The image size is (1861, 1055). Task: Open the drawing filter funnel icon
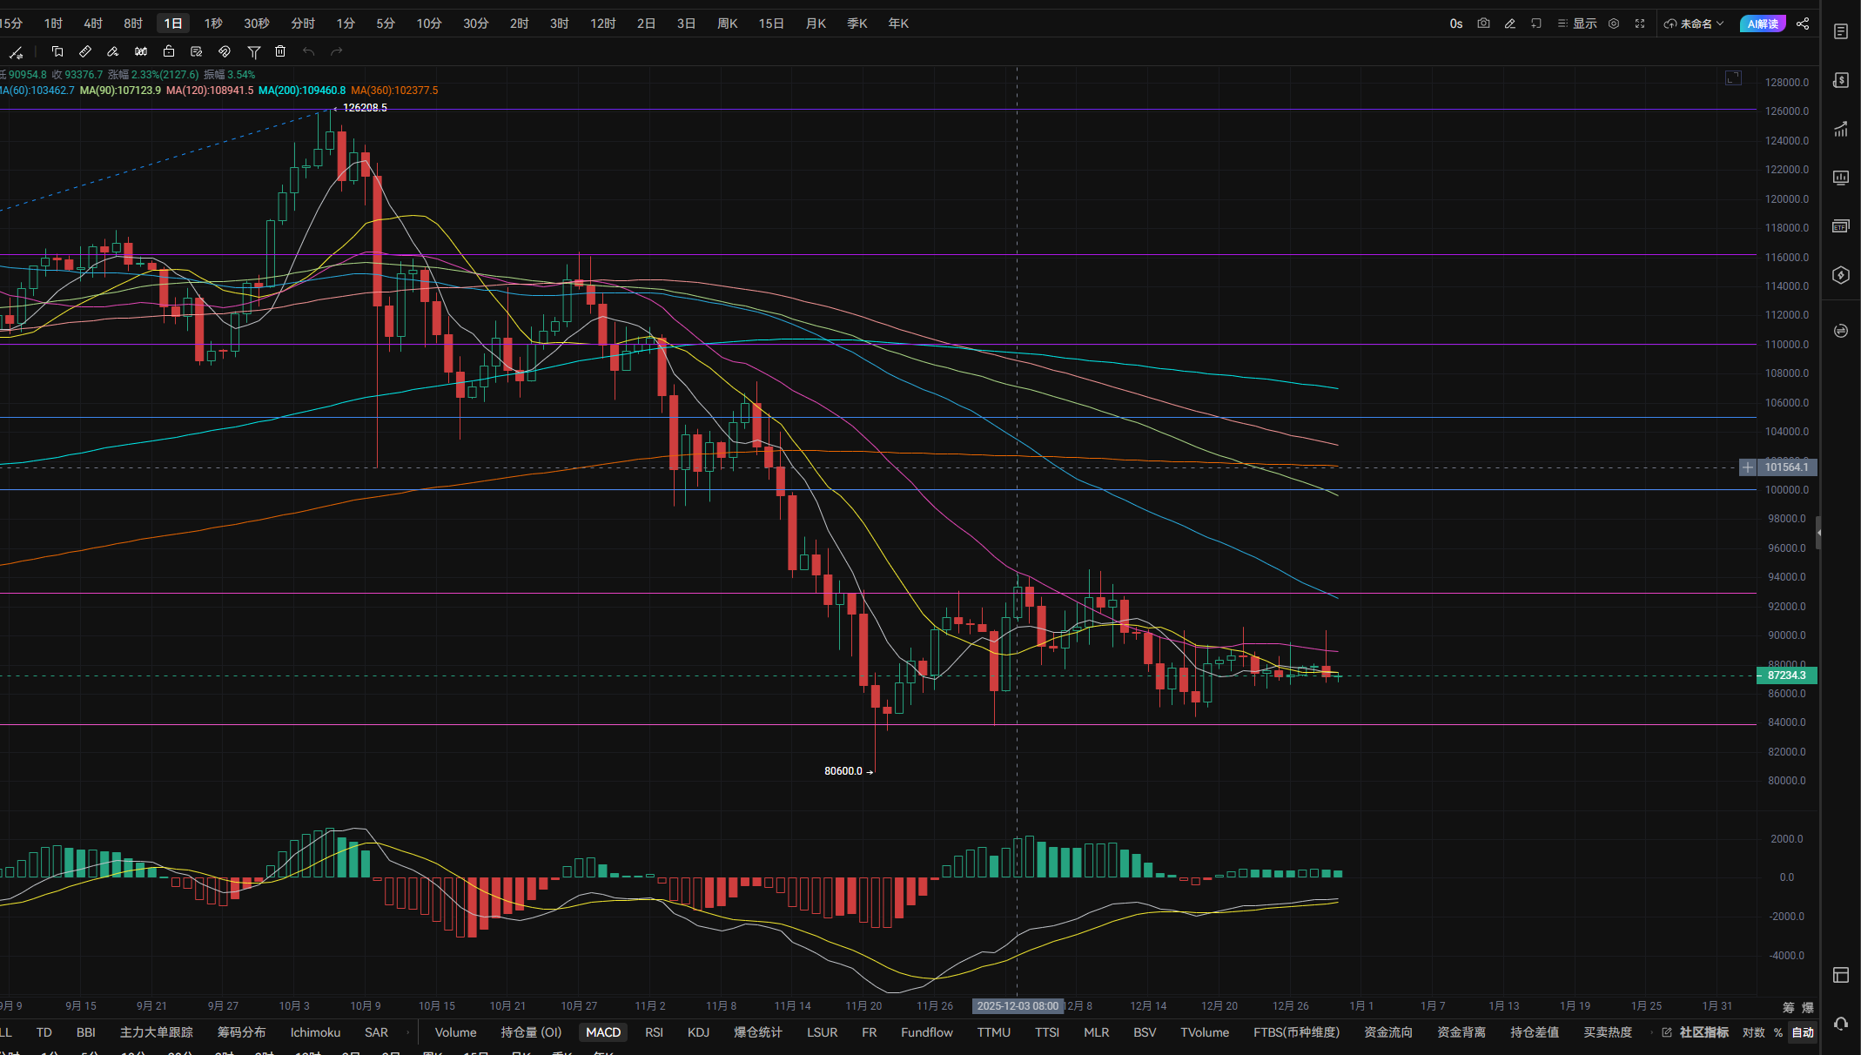click(x=253, y=52)
